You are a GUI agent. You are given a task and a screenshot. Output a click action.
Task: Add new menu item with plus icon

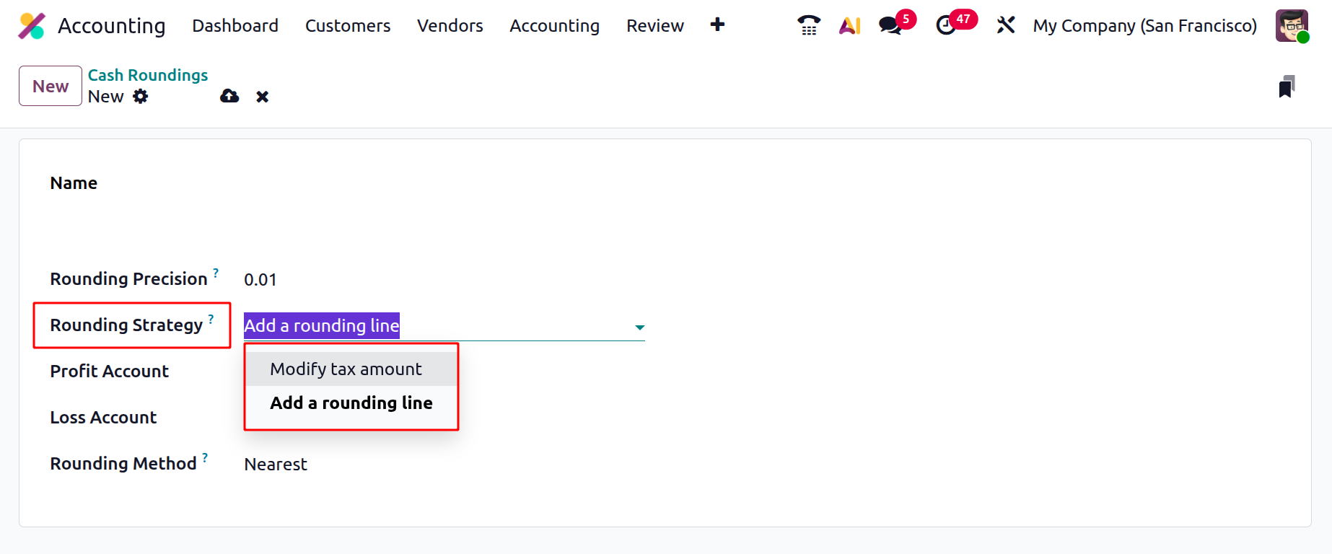717,25
